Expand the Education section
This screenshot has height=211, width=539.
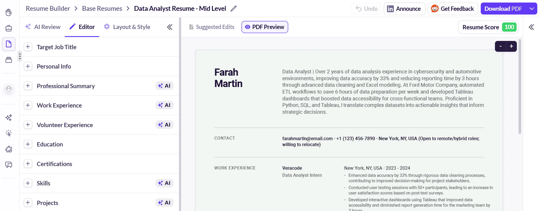click(x=28, y=144)
